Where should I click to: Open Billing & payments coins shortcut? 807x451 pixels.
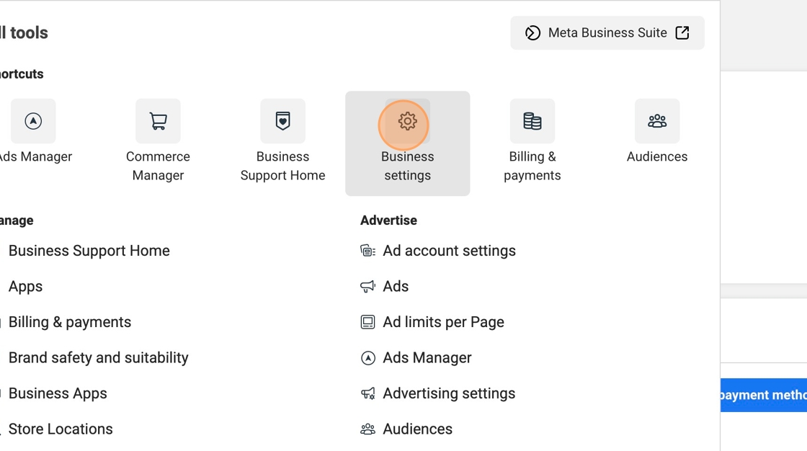pos(532,121)
